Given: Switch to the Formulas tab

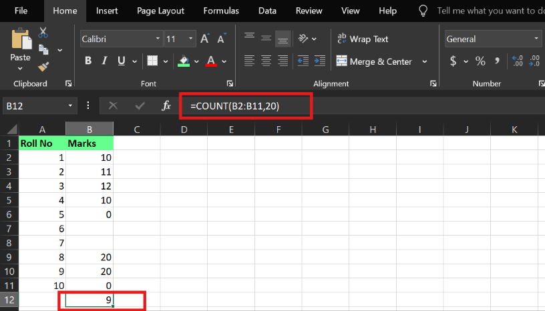Looking at the screenshot, I should pyautogui.click(x=221, y=11).
